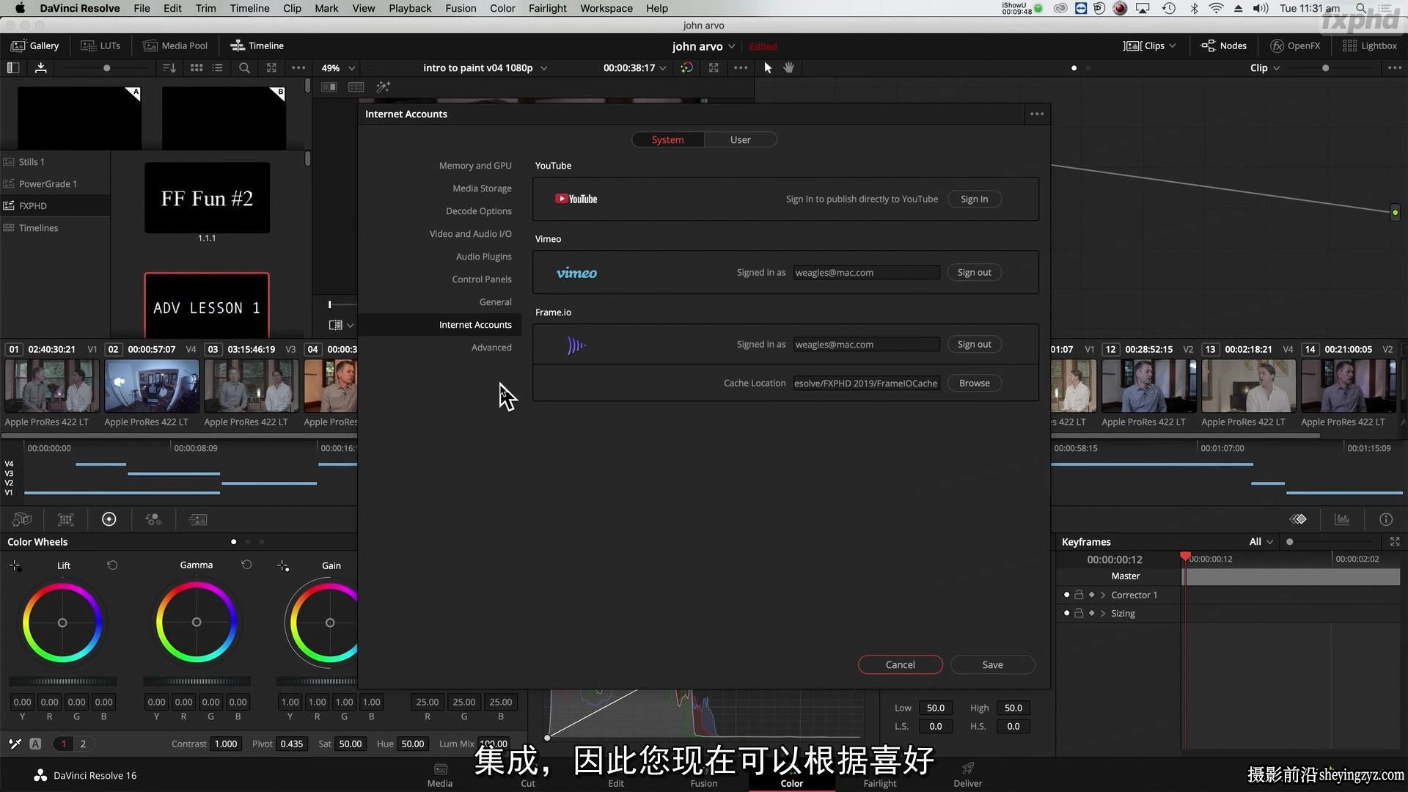1408x792 pixels.
Task: Sign in to YouTube
Action: (974, 199)
